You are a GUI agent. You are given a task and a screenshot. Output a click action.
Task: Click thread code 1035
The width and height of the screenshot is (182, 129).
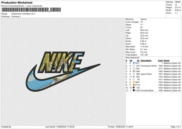coord(160,88)
